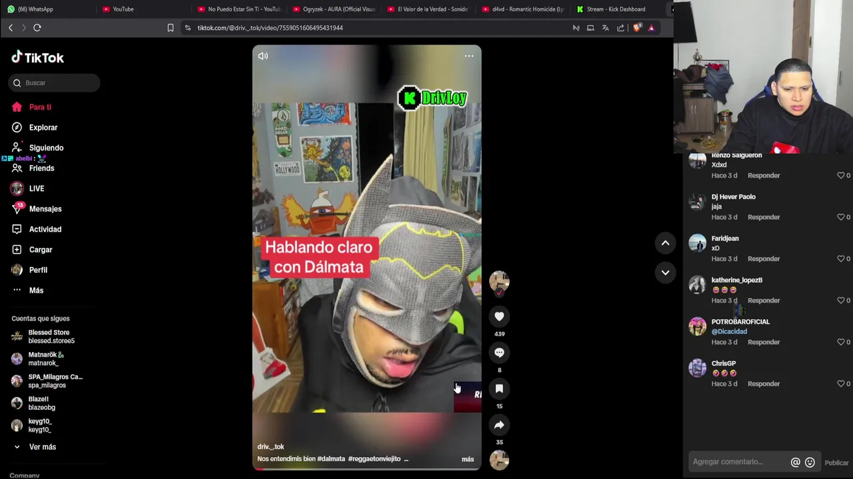853x479 pixels.
Task: Open creator profile avatar beside video
Action: (499, 281)
